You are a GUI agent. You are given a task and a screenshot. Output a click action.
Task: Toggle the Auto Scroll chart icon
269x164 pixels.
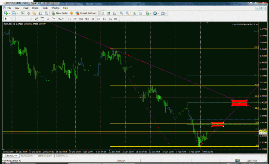tap(135, 13)
